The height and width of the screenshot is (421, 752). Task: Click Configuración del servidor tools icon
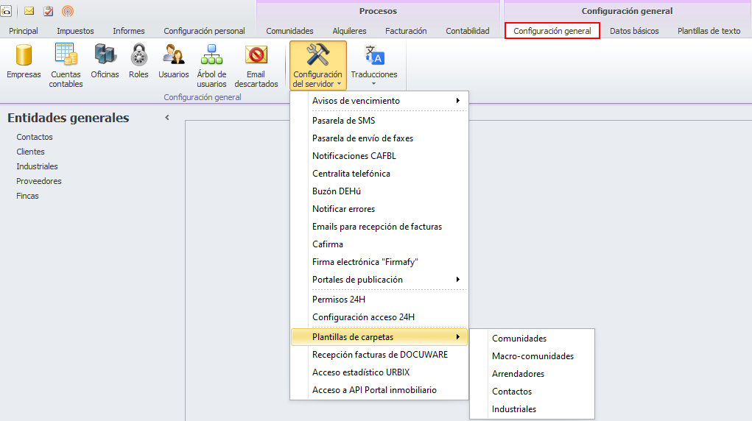click(x=317, y=65)
